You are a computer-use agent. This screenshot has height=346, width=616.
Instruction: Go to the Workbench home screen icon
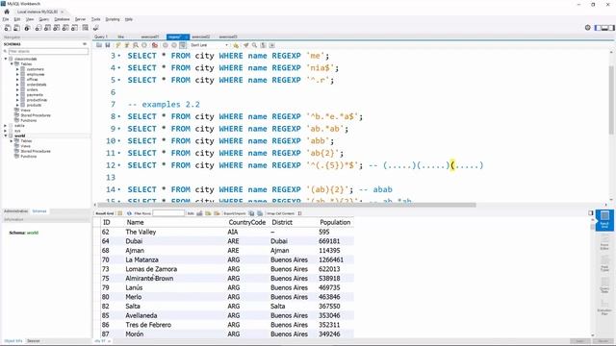7,12
